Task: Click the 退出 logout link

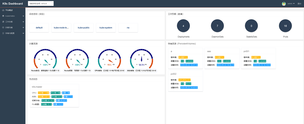Action: tap(299, 4)
